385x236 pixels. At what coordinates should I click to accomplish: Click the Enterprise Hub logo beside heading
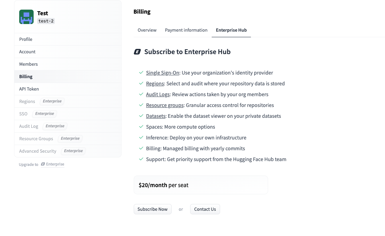point(137,52)
